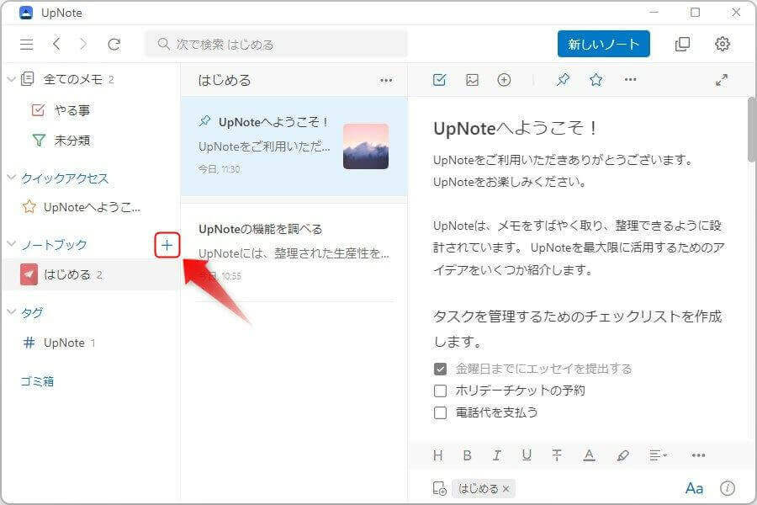Toggle star bookmark on the note
This screenshot has height=505, width=757.
coord(596,80)
